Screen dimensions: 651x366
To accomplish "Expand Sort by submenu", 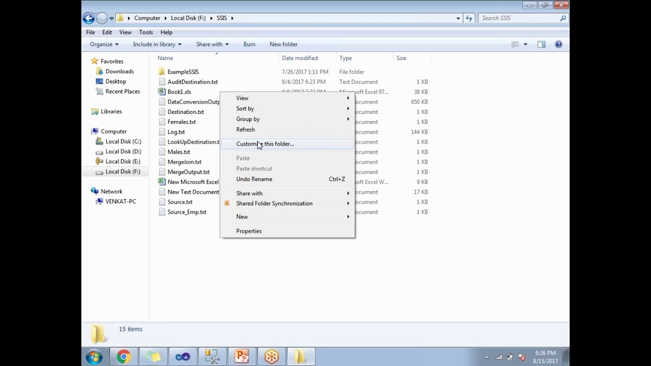I will 287,109.
